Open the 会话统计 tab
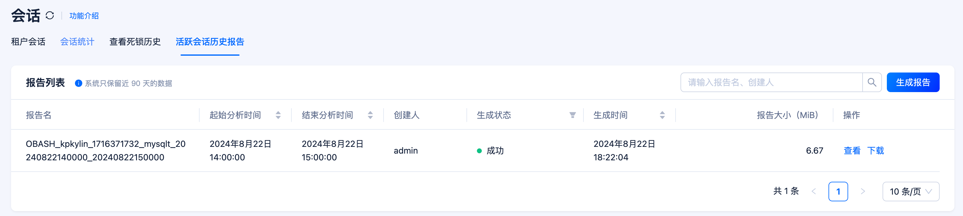963x216 pixels. pos(77,42)
